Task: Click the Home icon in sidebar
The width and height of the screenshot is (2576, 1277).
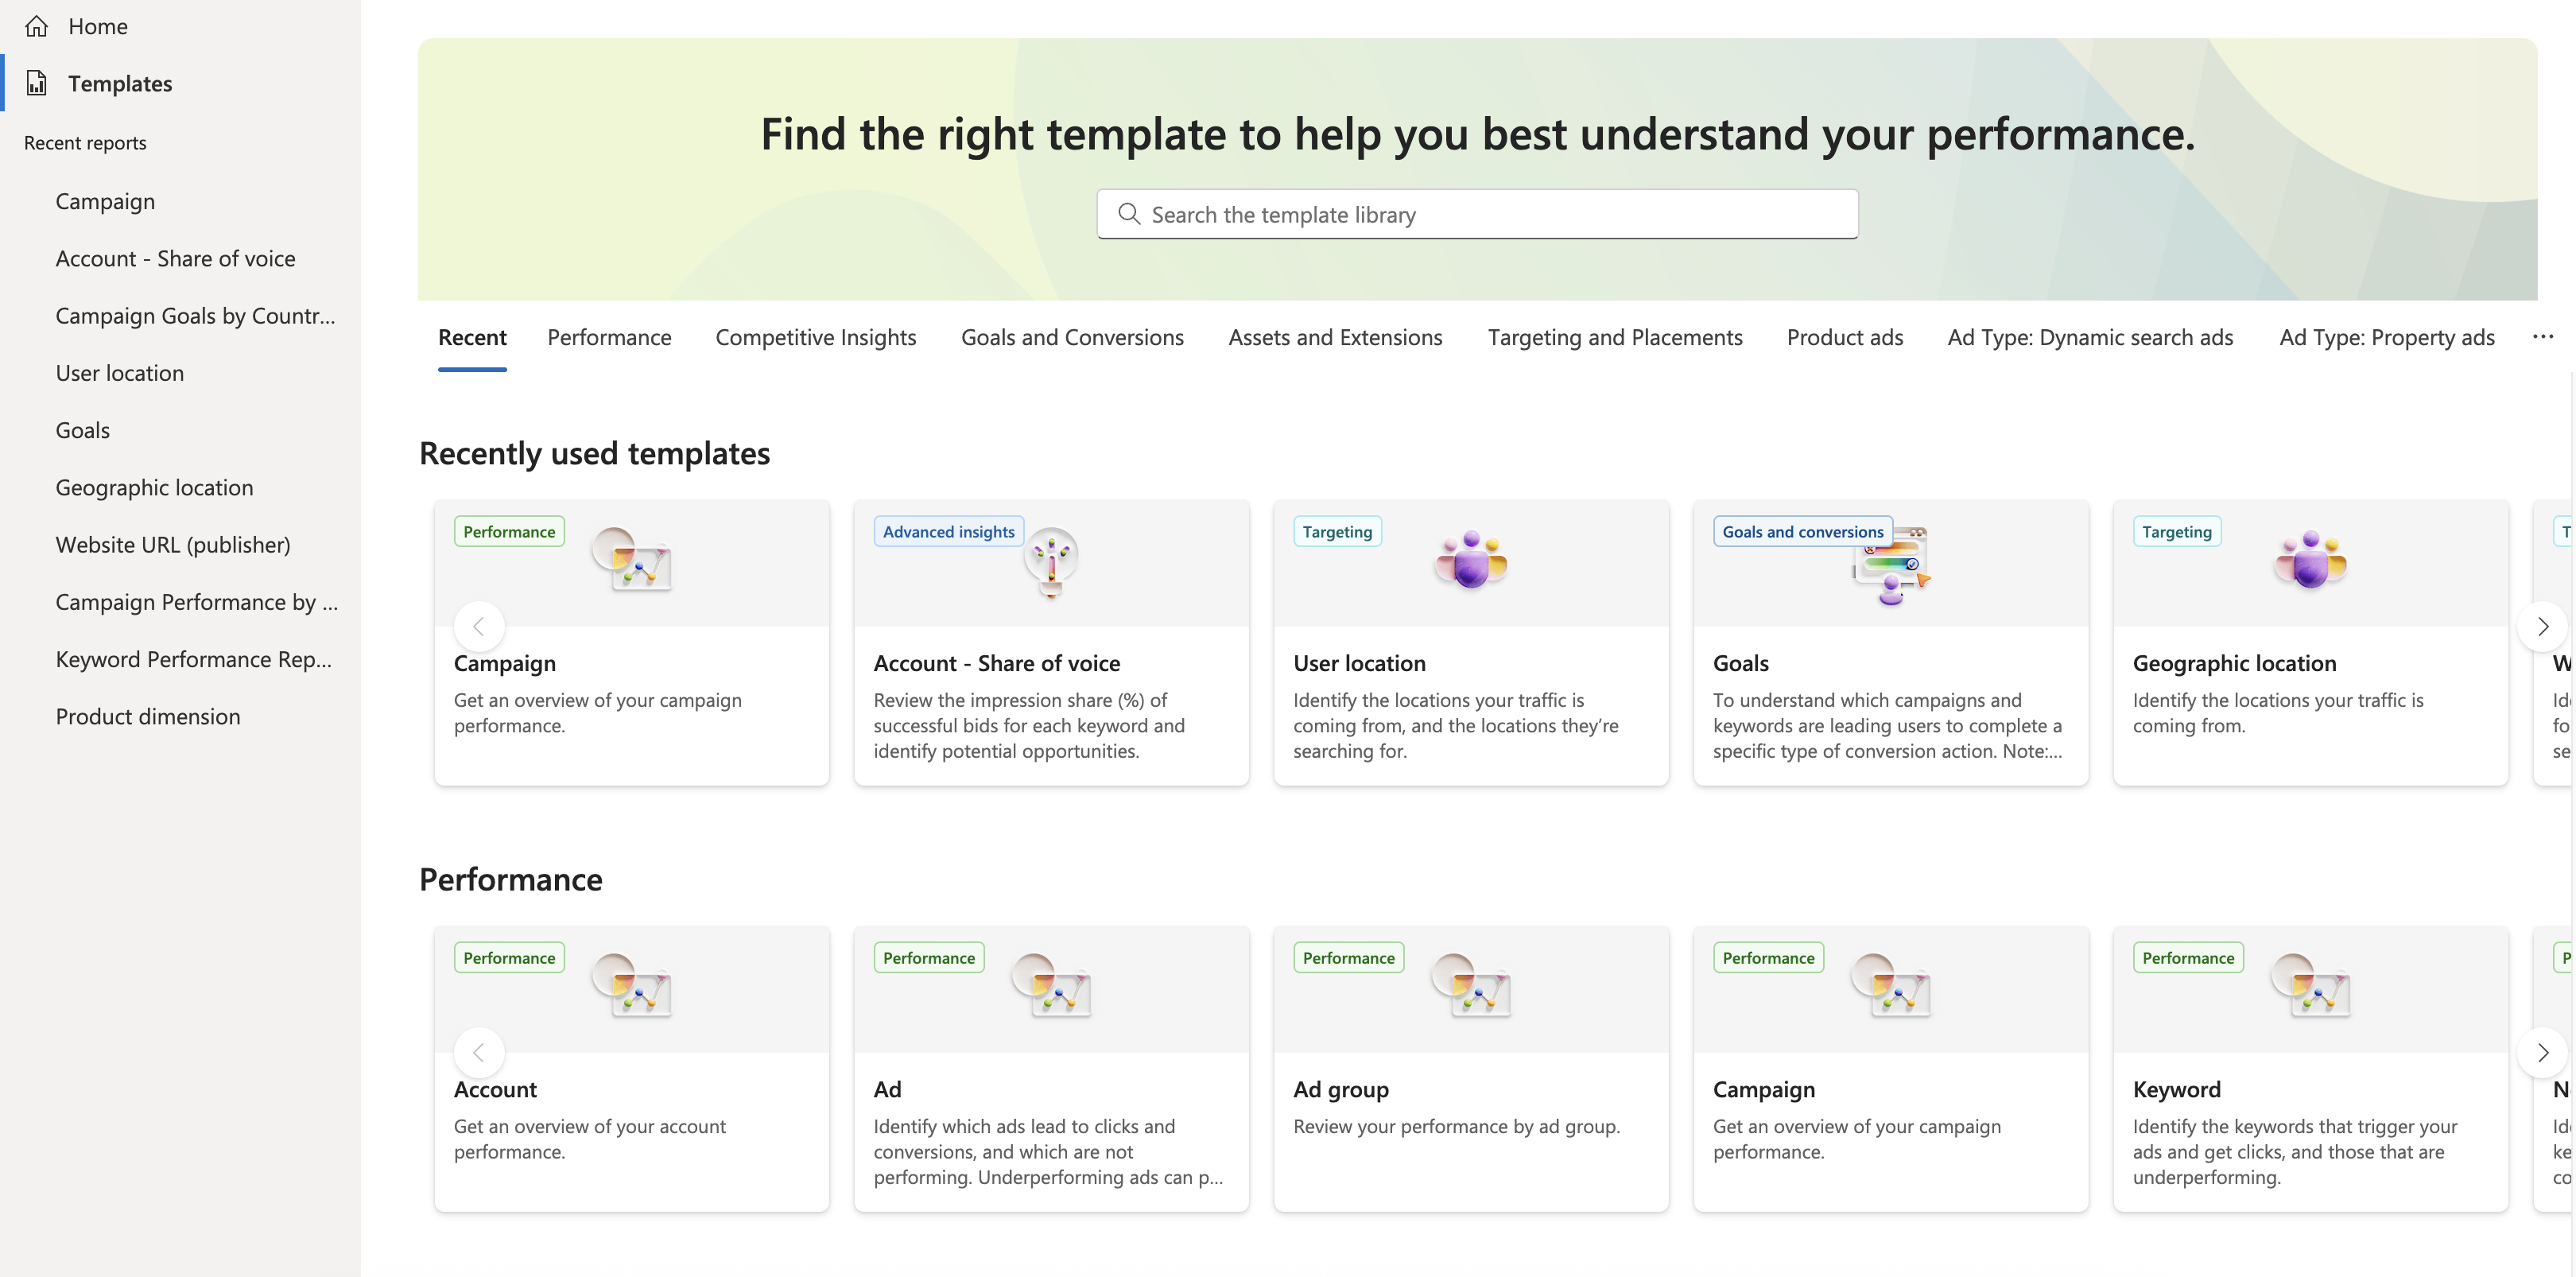Action: coord(37,27)
